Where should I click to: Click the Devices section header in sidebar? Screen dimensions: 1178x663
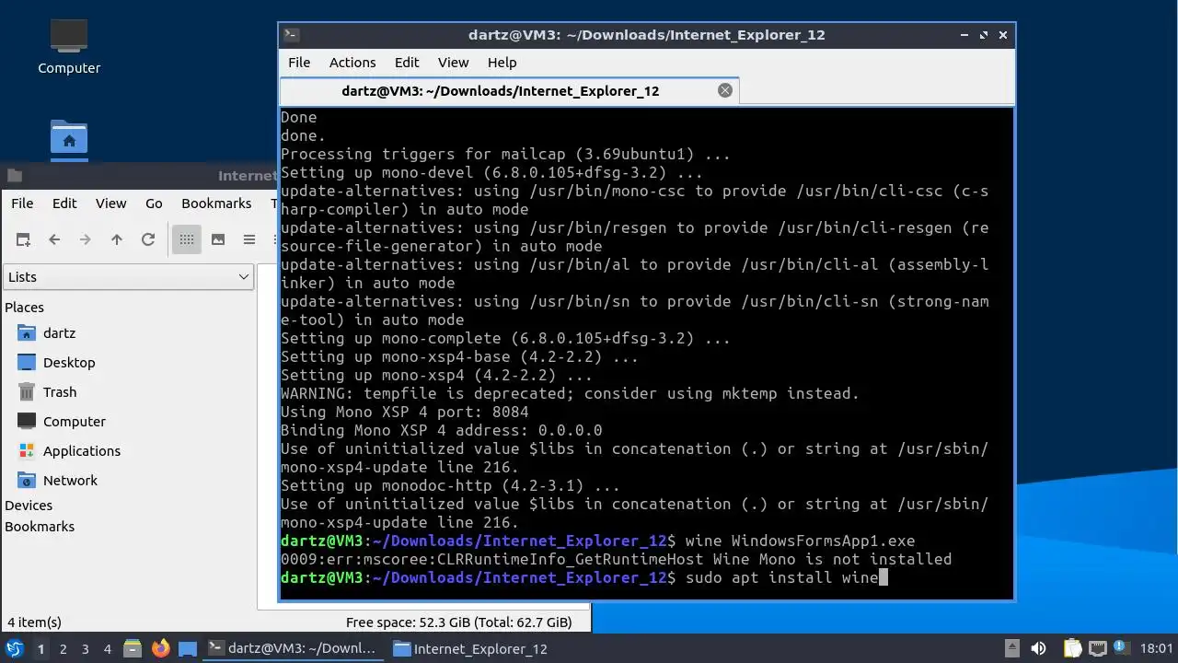[29, 506]
